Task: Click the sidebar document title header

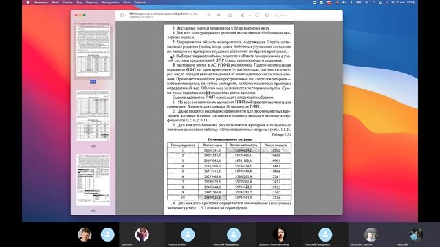Action: pyautogui.click(x=91, y=23)
